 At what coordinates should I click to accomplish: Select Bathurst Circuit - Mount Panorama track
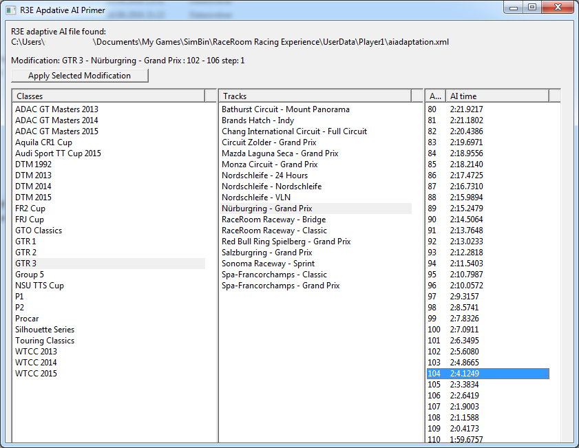pyautogui.click(x=316, y=109)
